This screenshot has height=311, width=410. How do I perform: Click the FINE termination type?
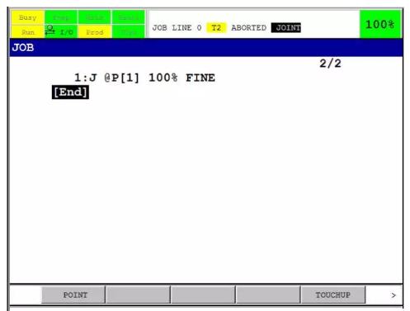pyautogui.click(x=200, y=78)
